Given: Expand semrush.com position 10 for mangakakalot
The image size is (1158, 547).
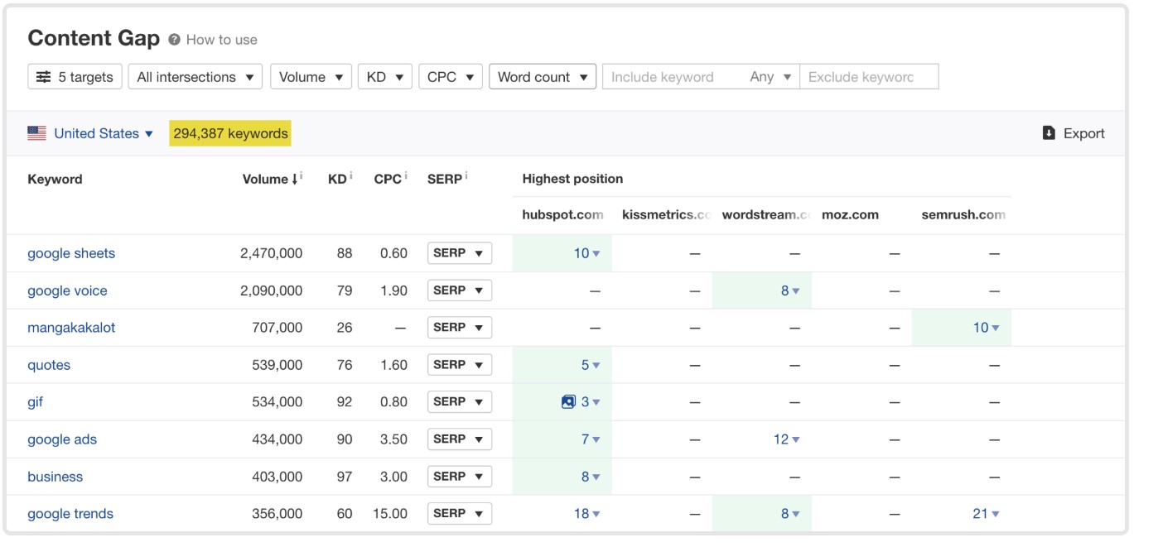Looking at the screenshot, I should [x=986, y=328].
